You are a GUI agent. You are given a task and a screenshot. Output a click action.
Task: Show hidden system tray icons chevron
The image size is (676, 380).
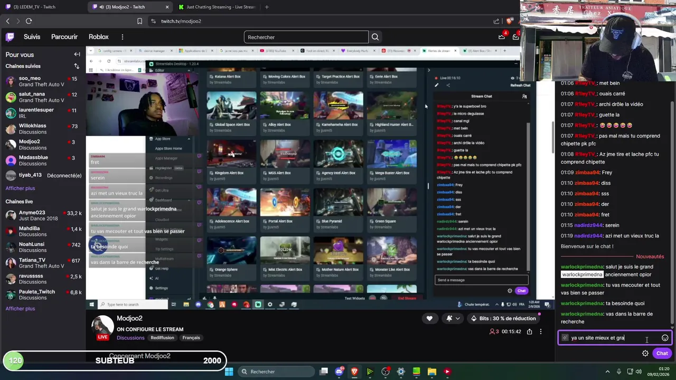(x=607, y=372)
